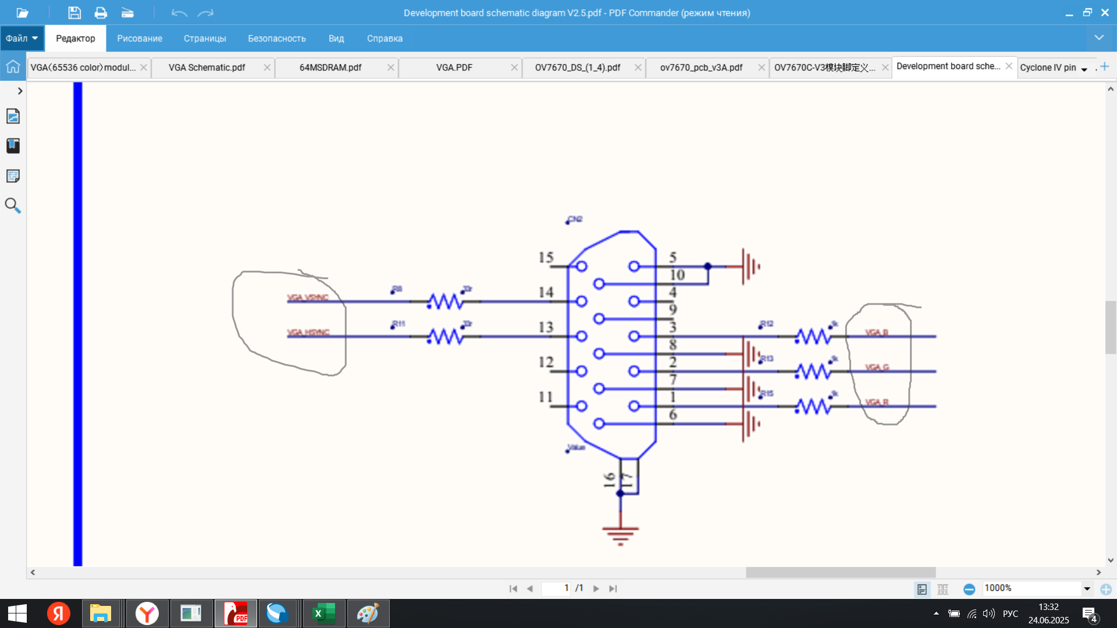
Task: Toggle two-page view mode
Action: (x=943, y=589)
